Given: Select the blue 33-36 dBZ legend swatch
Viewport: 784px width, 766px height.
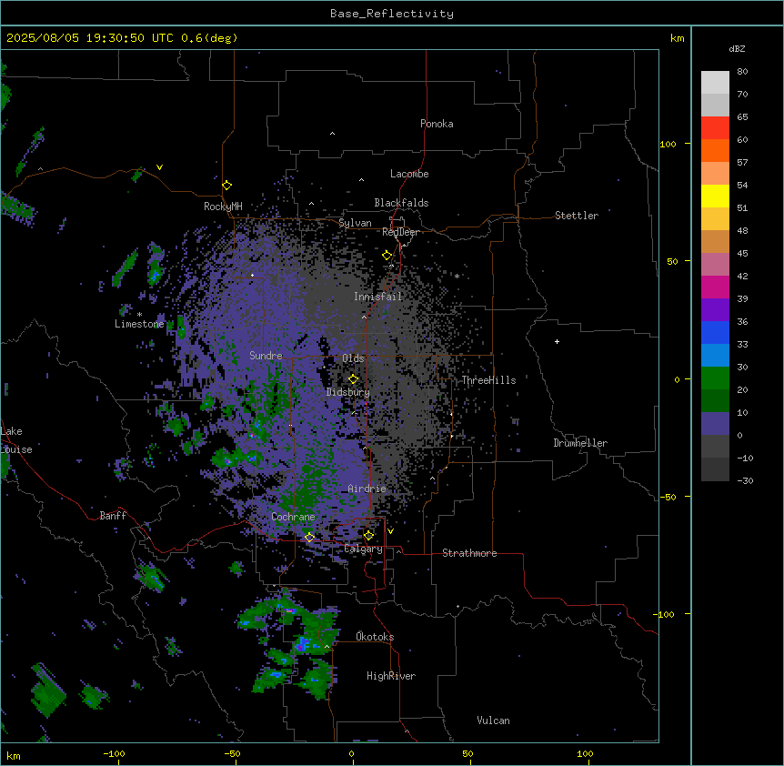Looking at the screenshot, I should (715, 332).
